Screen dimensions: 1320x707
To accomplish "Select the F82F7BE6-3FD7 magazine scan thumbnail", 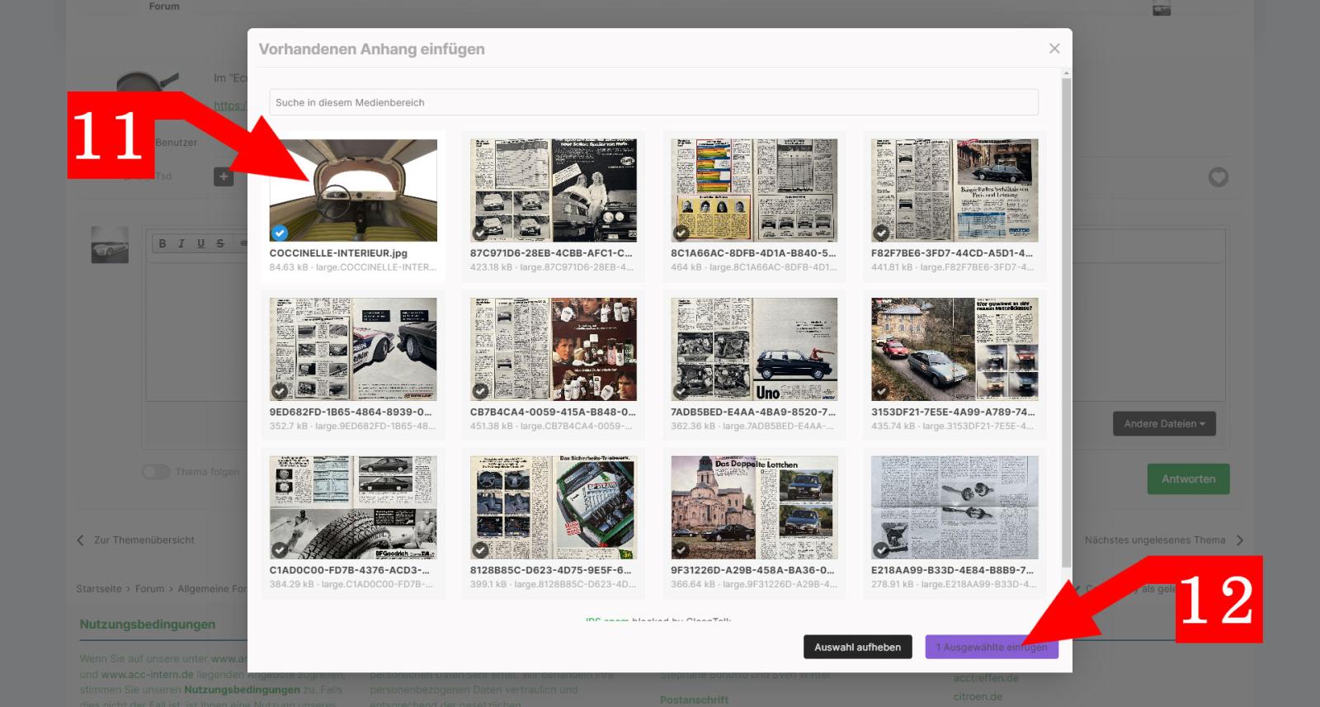I will point(955,191).
